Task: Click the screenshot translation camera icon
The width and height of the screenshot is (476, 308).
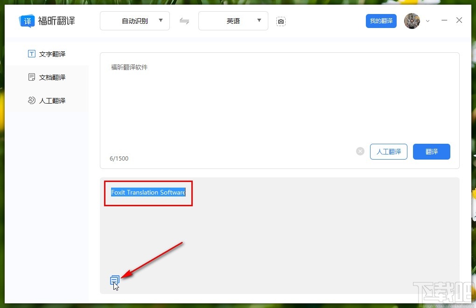Action: click(x=281, y=21)
